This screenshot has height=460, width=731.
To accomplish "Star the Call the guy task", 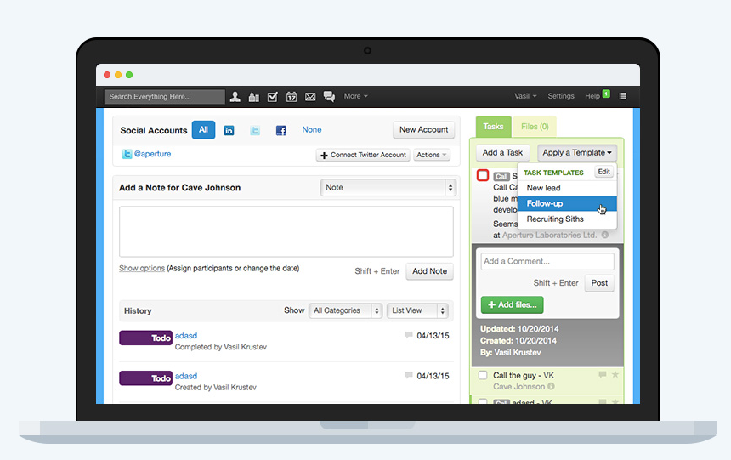I will (x=615, y=374).
